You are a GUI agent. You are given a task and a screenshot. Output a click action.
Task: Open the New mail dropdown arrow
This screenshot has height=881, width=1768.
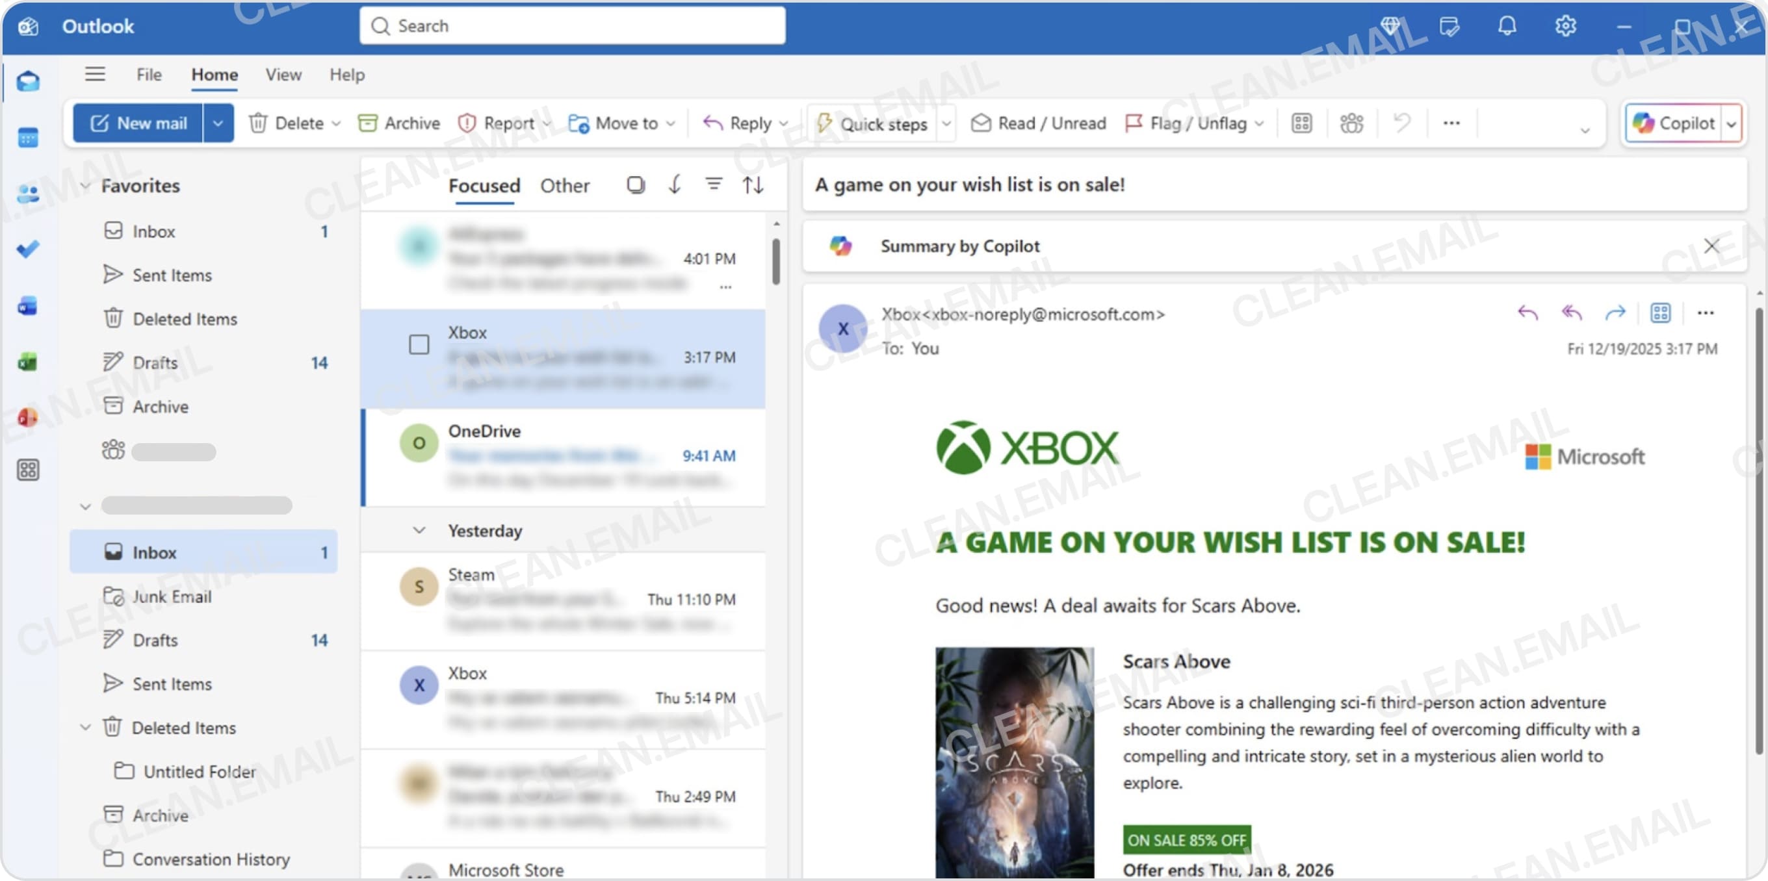[218, 123]
